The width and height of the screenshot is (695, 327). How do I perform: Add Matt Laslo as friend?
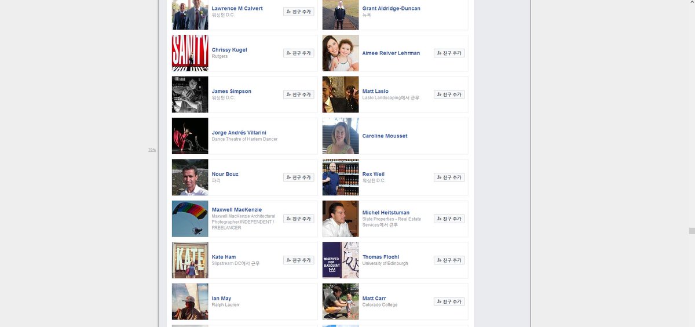coord(449,95)
